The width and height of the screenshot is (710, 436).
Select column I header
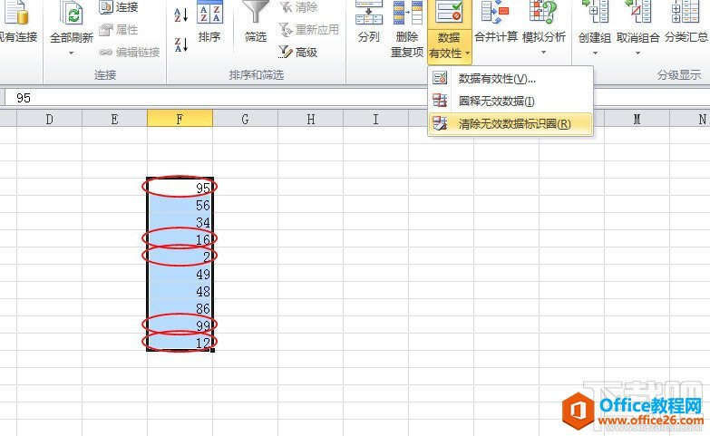(375, 119)
